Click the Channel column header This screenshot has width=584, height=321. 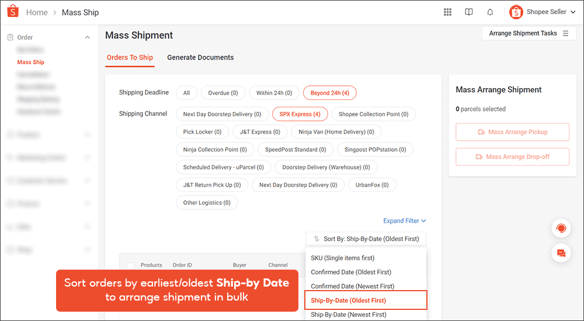(x=278, y=265)
